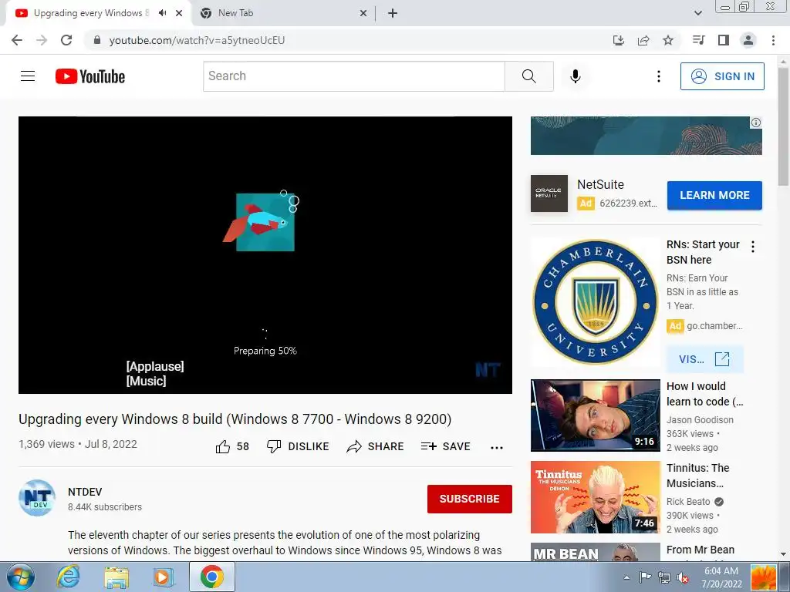Open the Oracle NetSuite ad logo

549,193
